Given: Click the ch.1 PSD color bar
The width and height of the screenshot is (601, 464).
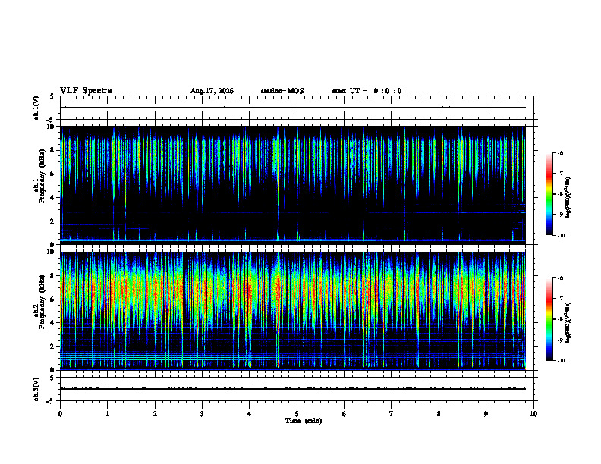Looking at the screenshot, I should (549, 194).
